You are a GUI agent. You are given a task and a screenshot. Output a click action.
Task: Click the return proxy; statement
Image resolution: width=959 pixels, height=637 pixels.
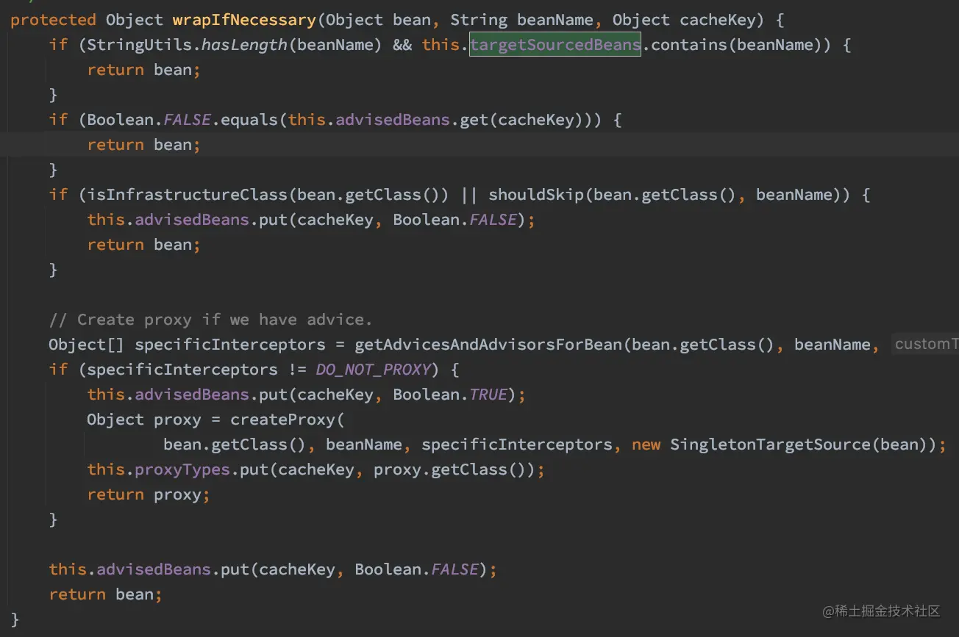(x=149, y=494)
